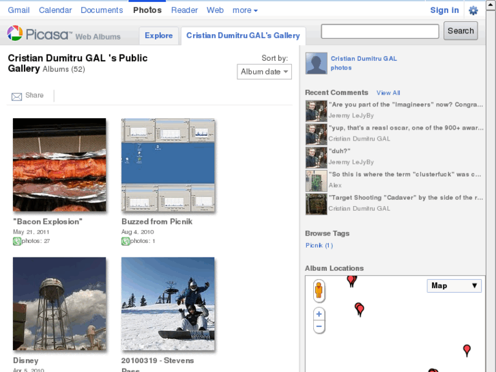Select the Street View pegman icon
Viewport: 496px width, 372px height.
(319, 290)
